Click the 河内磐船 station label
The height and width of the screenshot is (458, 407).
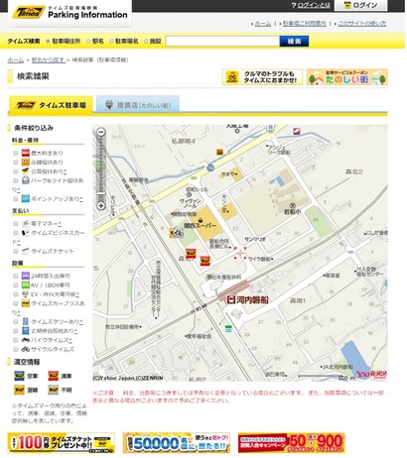(x=252, y=300)
